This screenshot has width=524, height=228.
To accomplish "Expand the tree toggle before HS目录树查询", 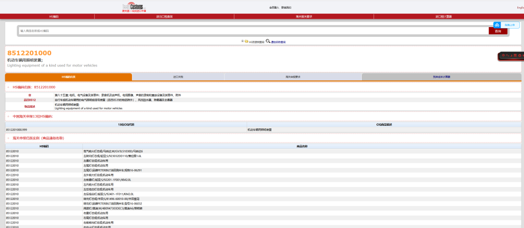I will (242, 41).
